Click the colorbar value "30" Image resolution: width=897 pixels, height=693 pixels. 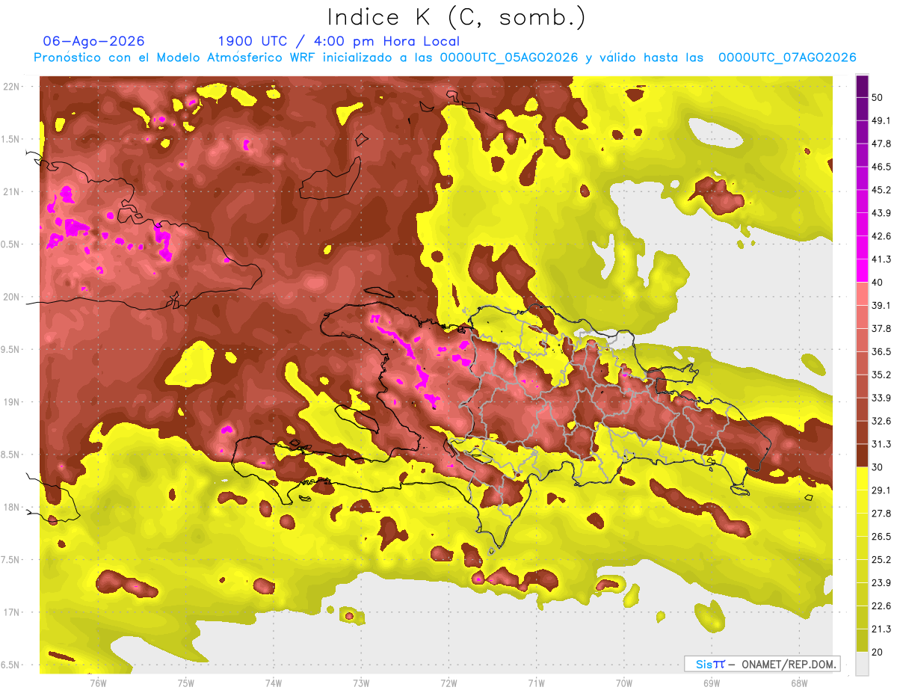877,467
